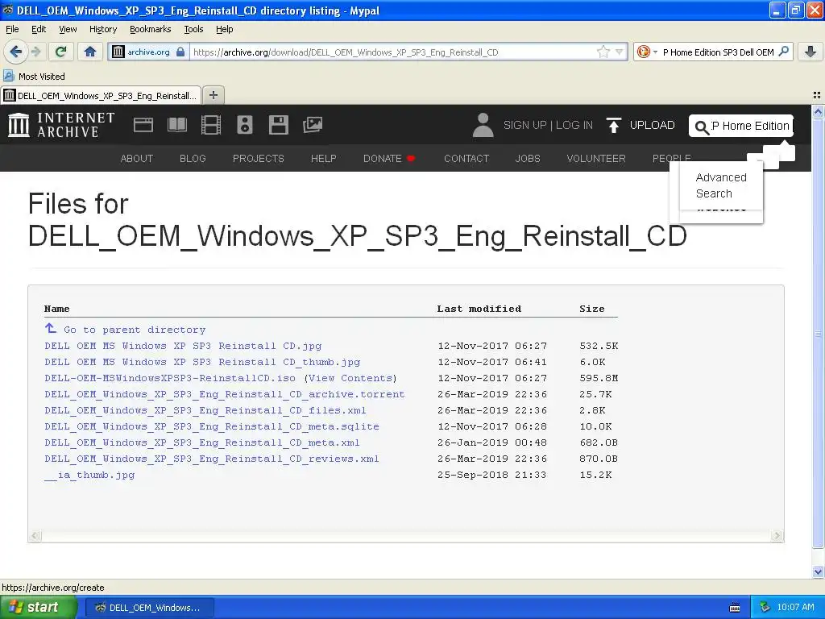This screenshot has width=825, height=619.
Task: Go back using the browser back arrow
Action: 15,52
